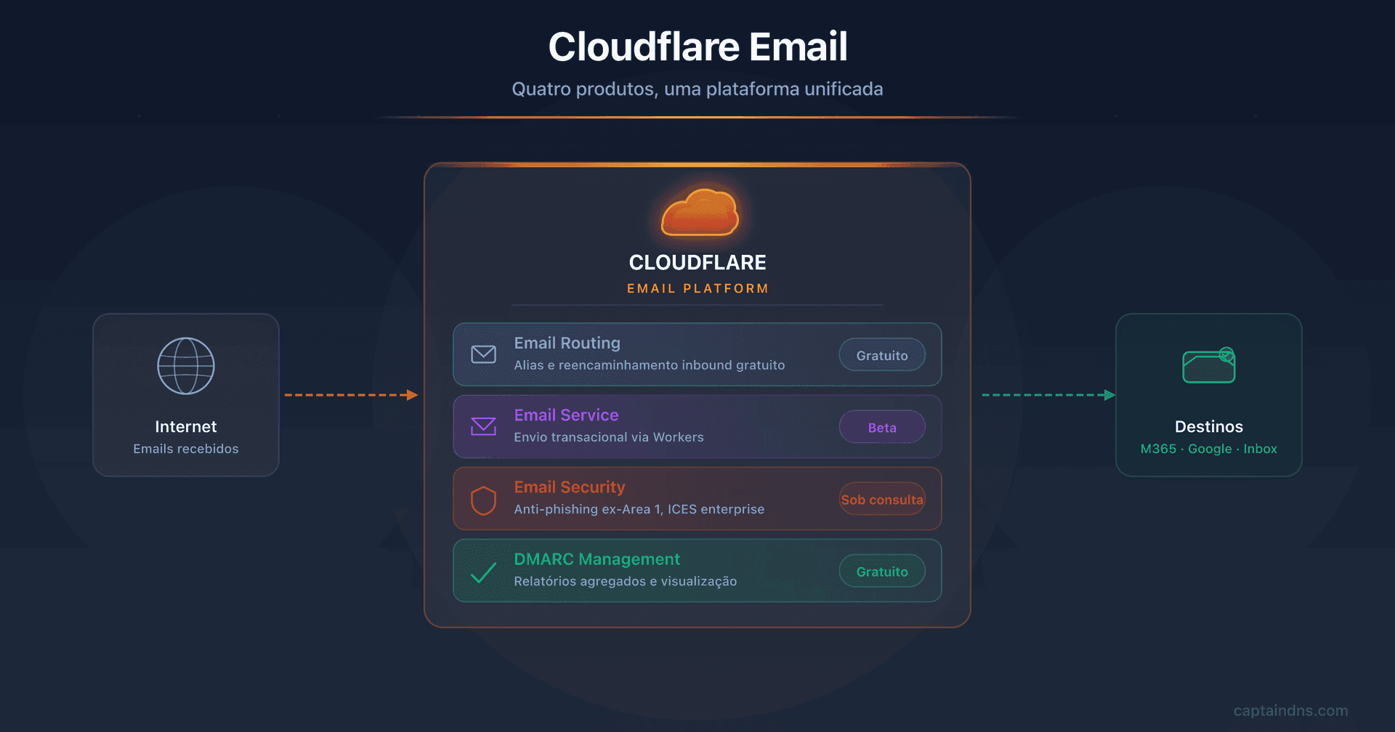Click 'Alias e reencaminhamento inbound gratuito' text

tap(650, 365)
